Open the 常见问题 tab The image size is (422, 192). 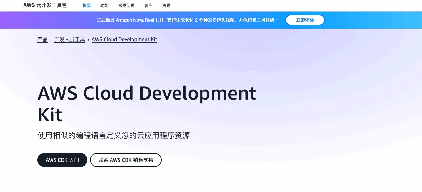click(126, 5)
